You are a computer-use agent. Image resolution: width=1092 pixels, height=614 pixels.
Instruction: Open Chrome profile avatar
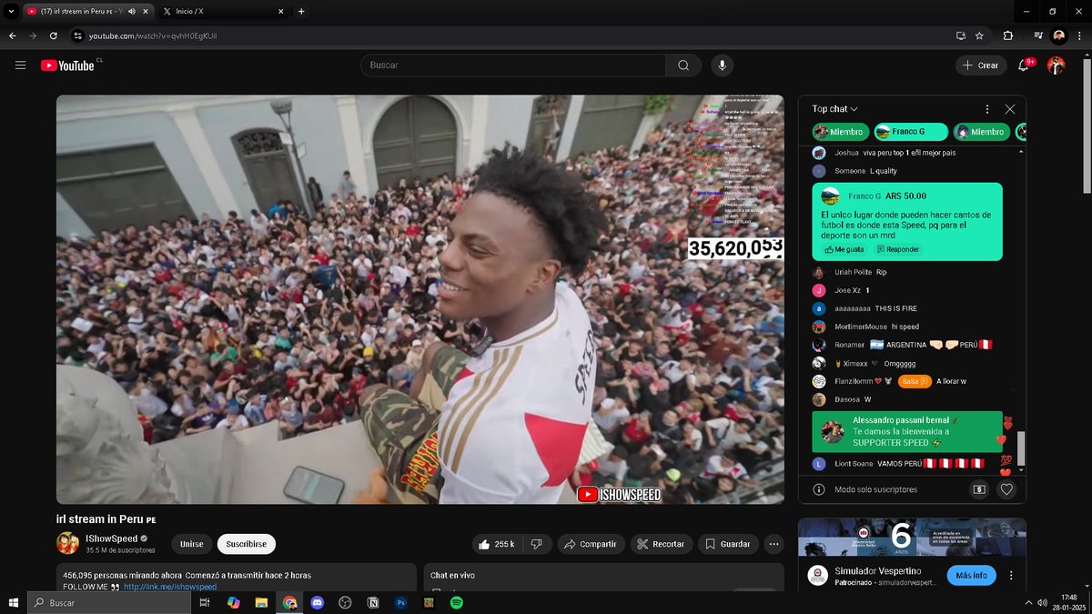(1059, 35)
